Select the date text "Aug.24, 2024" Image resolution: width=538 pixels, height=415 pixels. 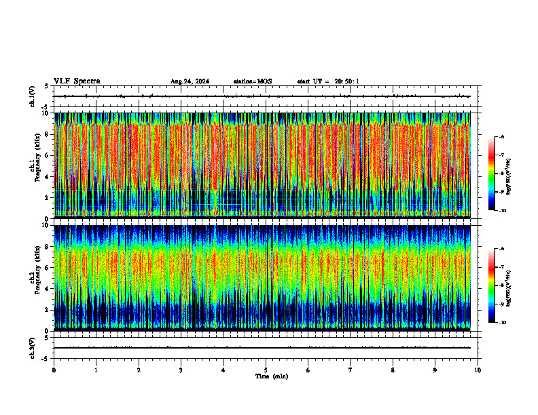coord(190,81)
